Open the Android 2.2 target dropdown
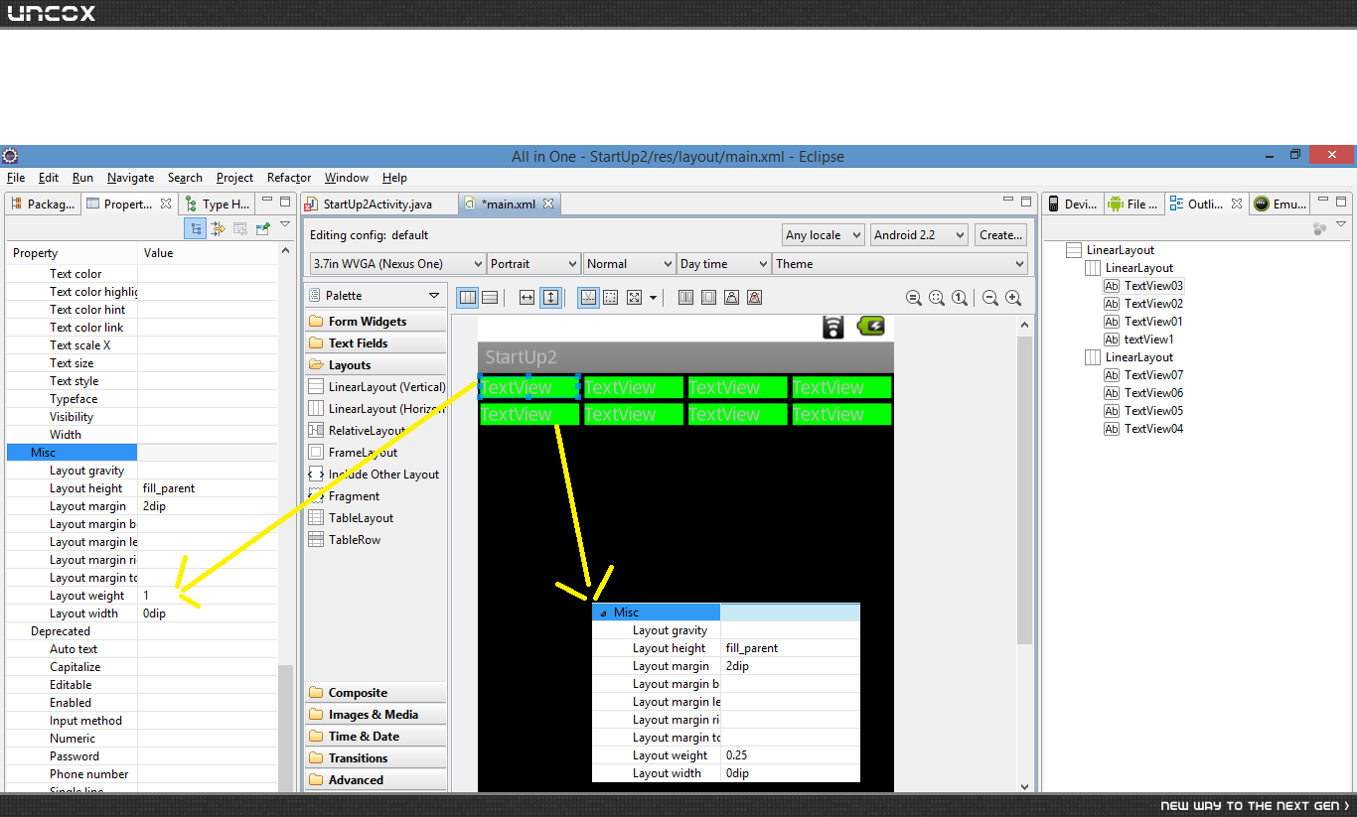 (x=919, y=235)
